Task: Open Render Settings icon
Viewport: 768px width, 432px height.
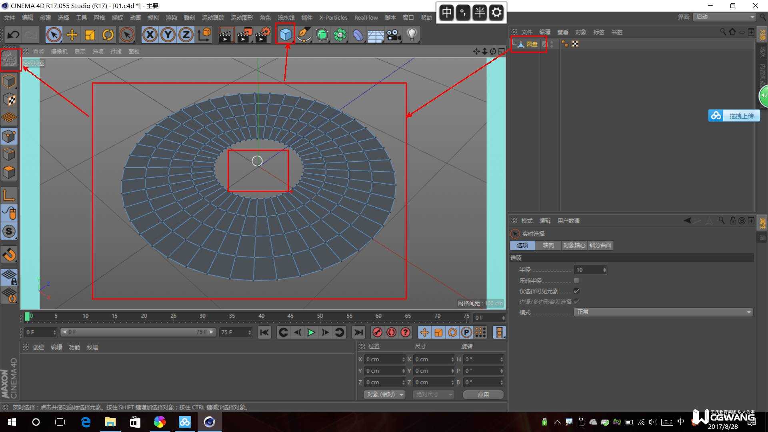Action: pos(263,35)
